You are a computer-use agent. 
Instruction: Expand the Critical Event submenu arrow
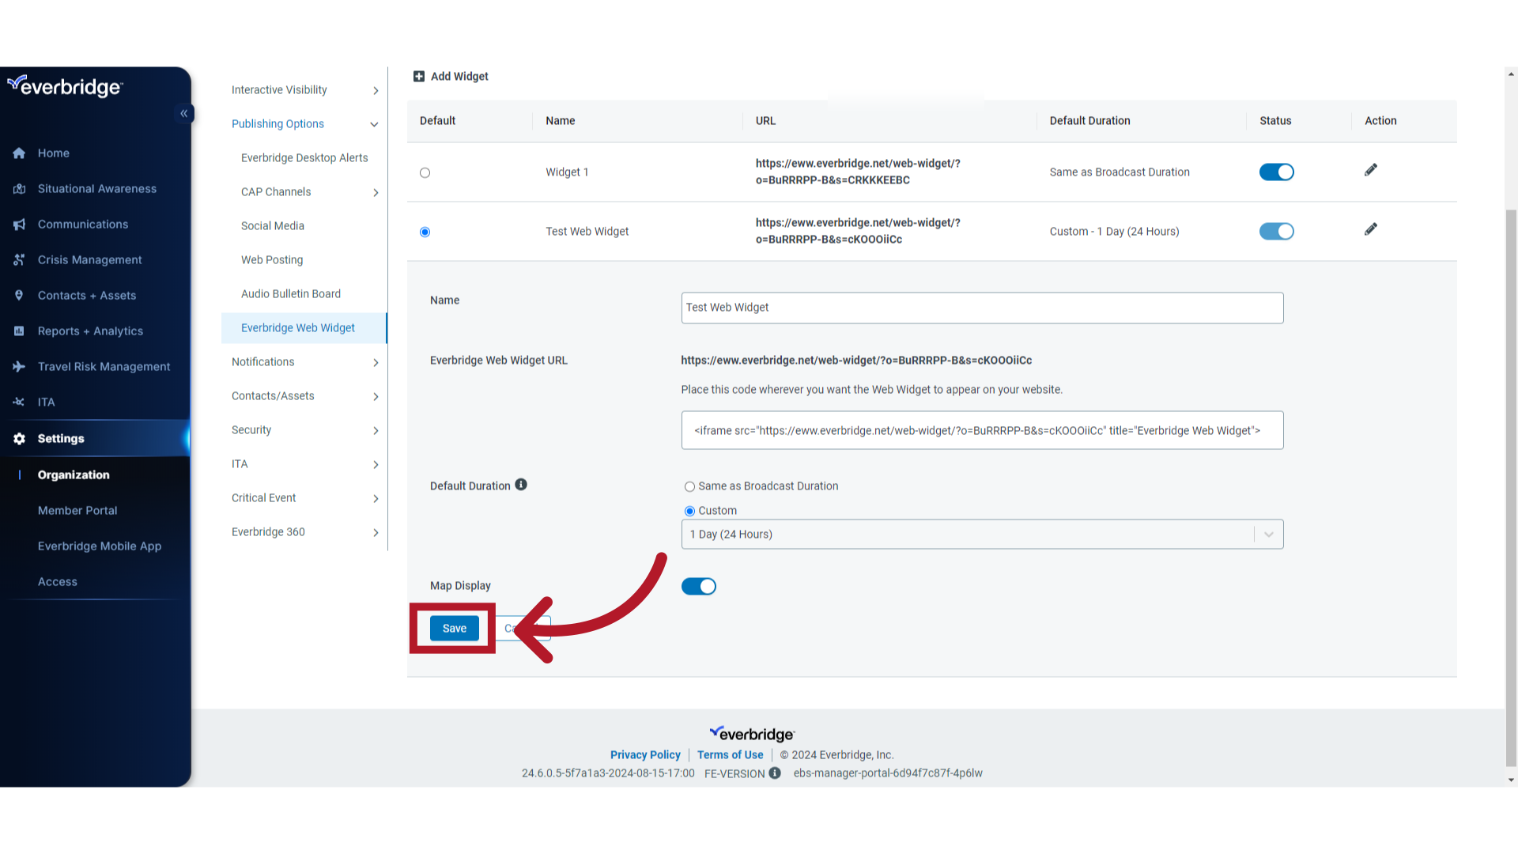point(376,497)
